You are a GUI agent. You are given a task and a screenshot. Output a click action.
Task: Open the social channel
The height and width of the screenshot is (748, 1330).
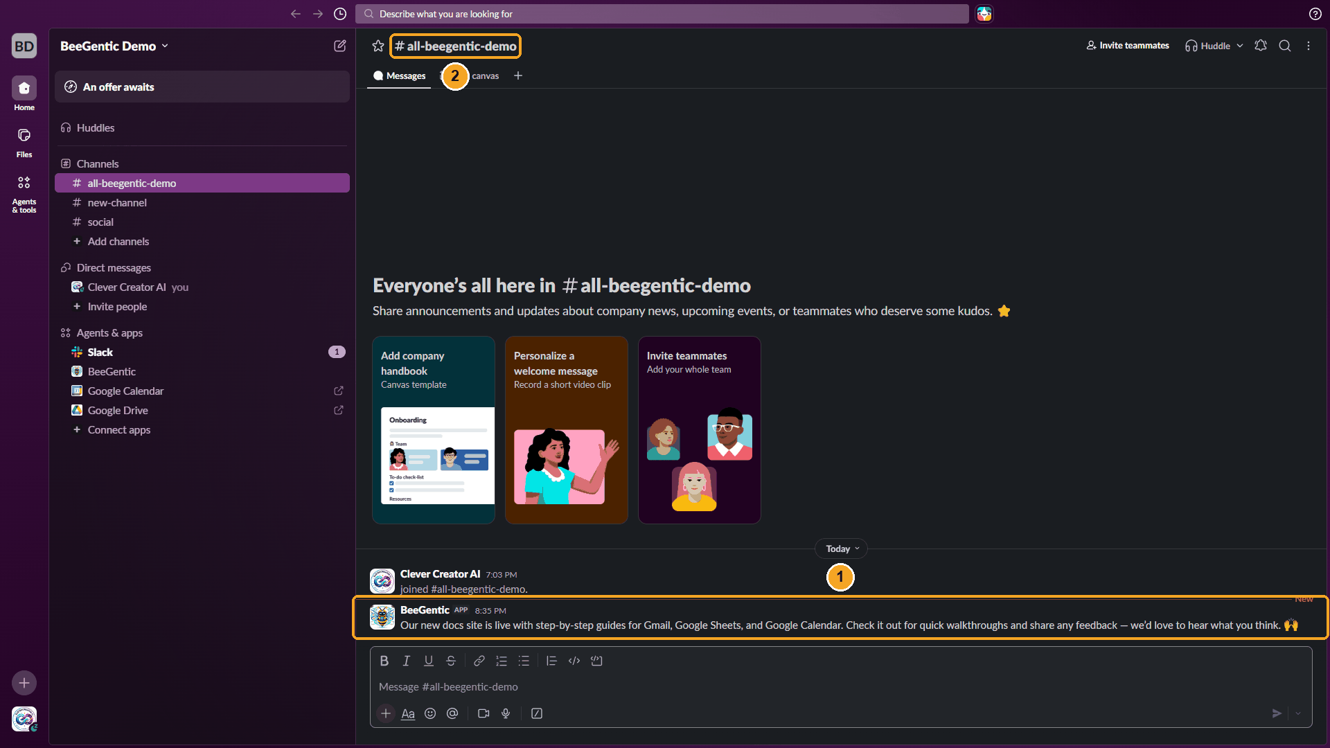click(202, 222)
